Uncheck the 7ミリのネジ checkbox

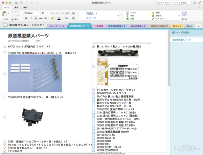(5, 151)
